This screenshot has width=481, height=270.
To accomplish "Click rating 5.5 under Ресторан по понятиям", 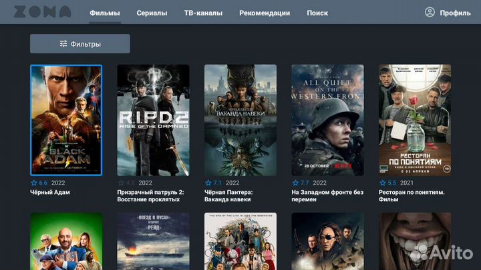I will pyautogui.click(x=391, y=183).
